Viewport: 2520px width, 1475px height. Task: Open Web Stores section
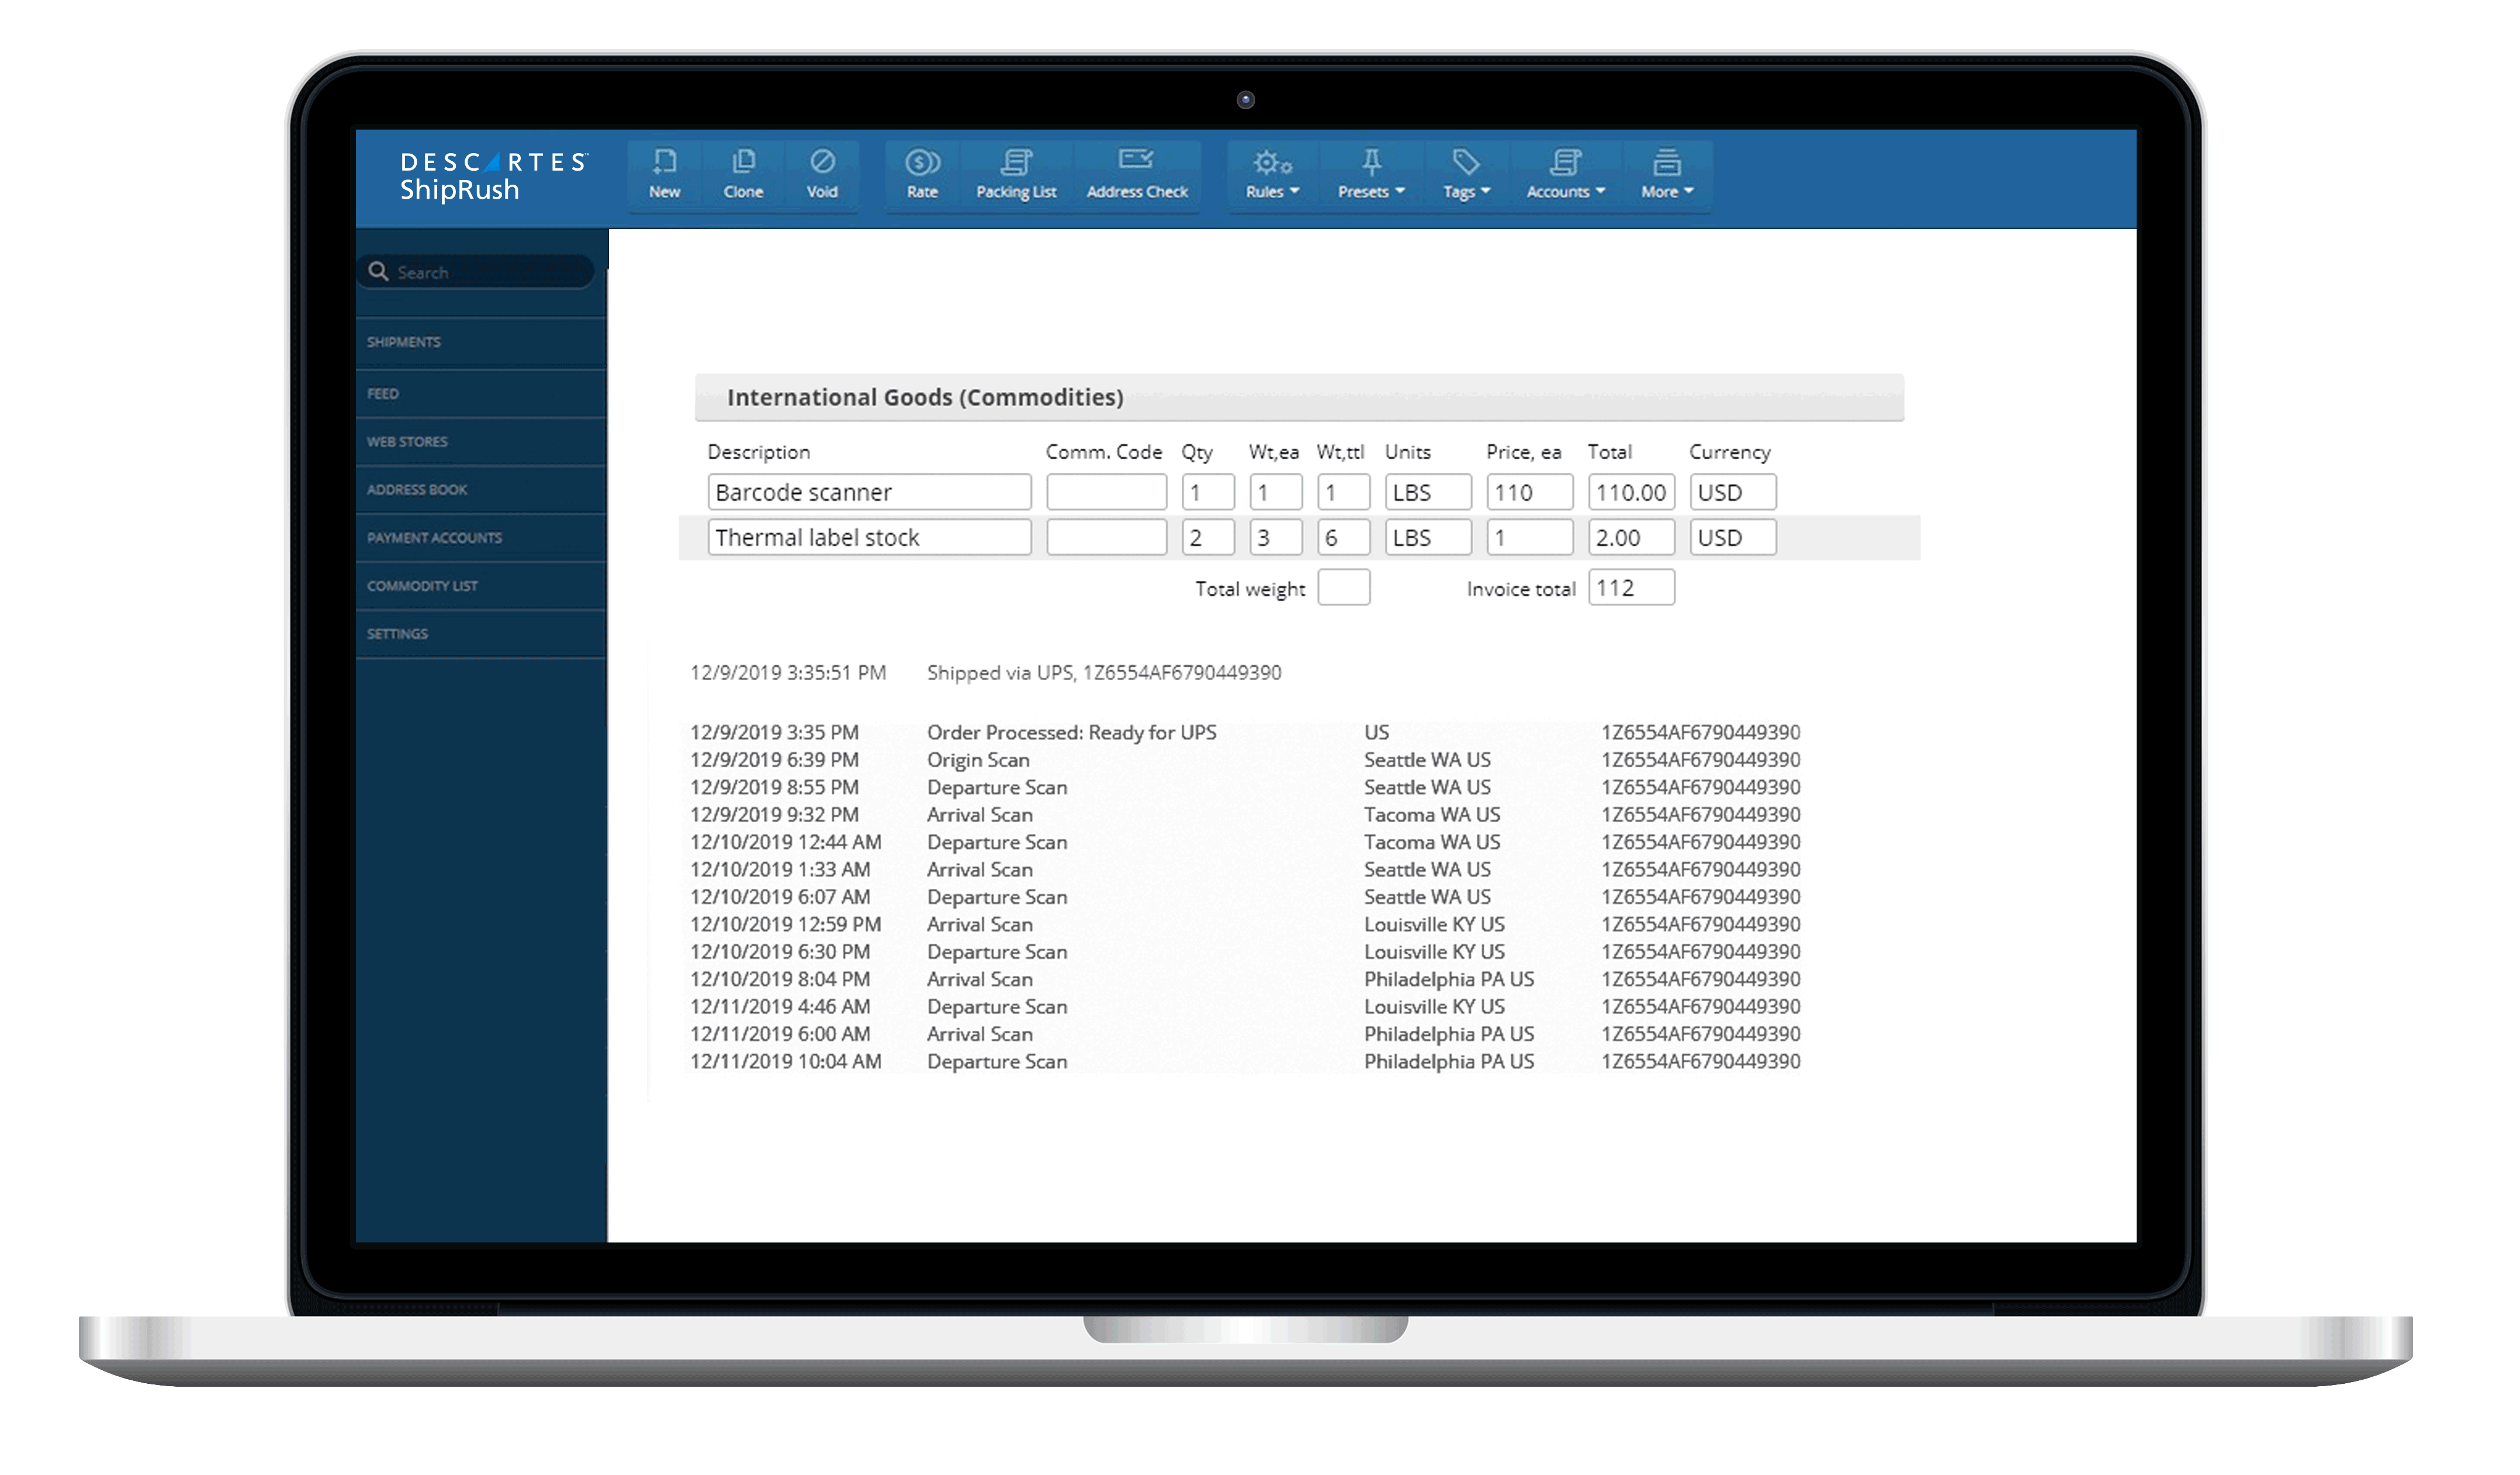(481, 442)
